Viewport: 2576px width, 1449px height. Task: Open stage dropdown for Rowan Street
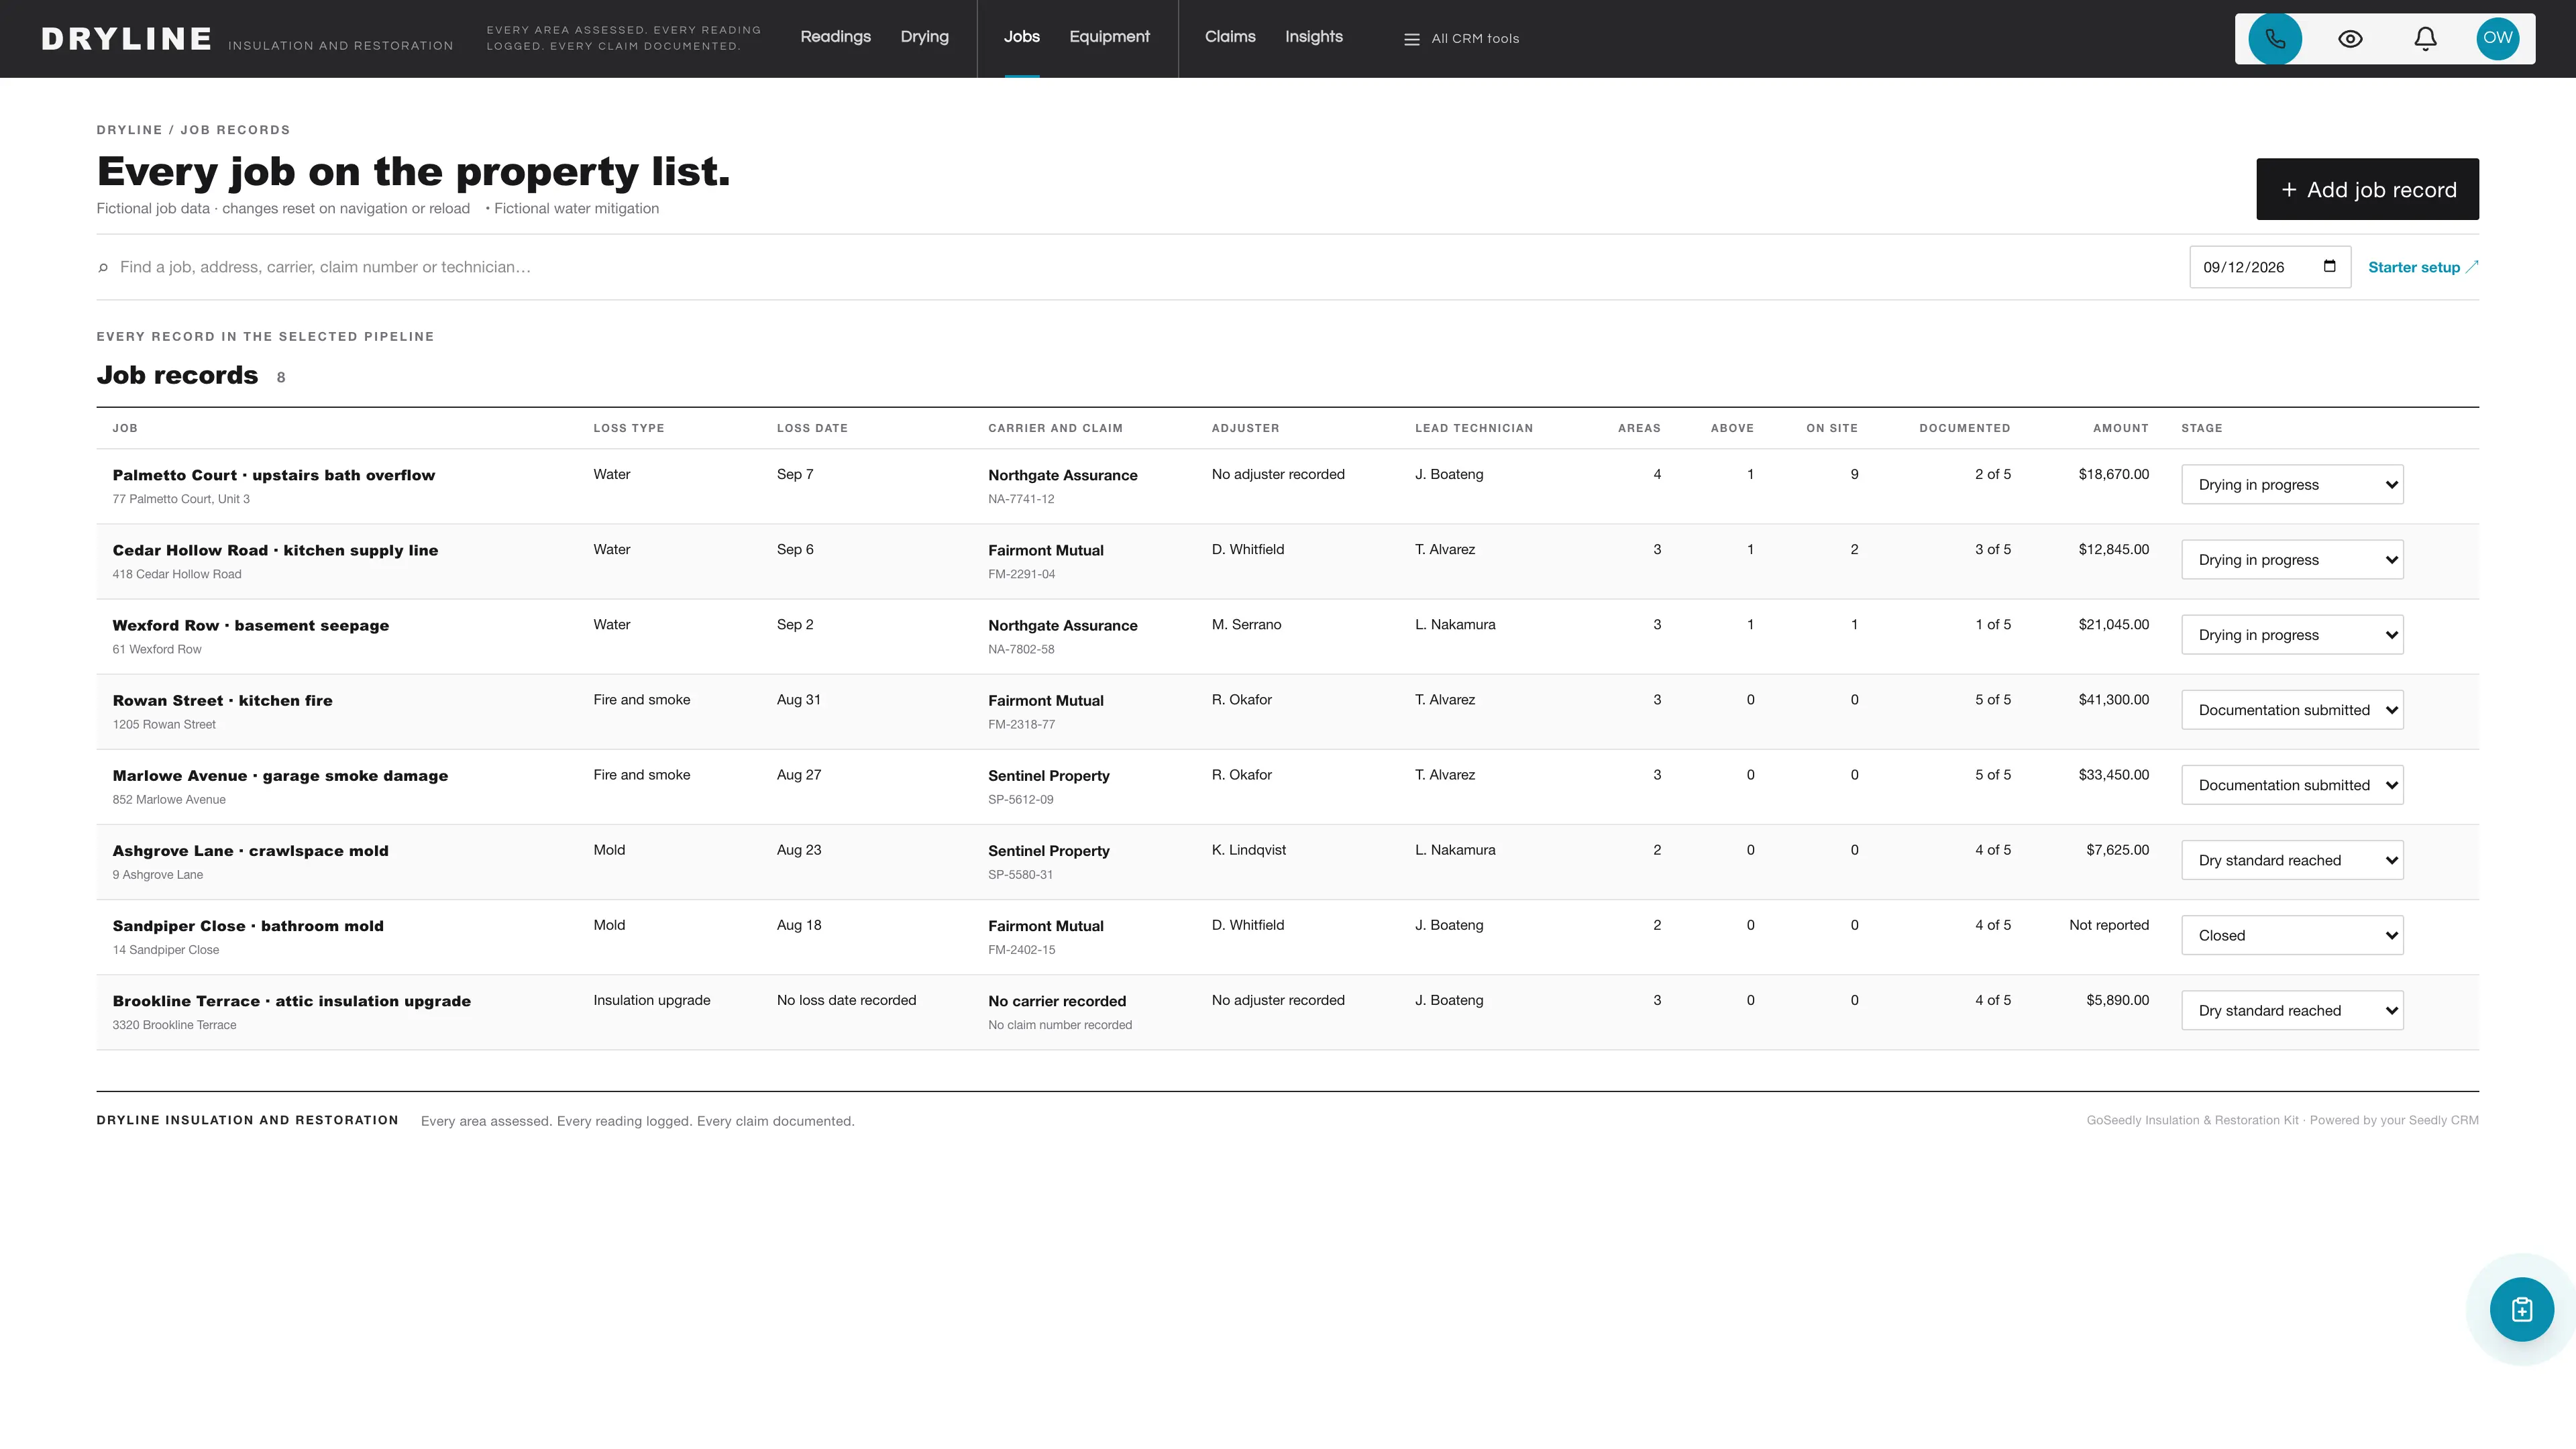click(2292, 710)
